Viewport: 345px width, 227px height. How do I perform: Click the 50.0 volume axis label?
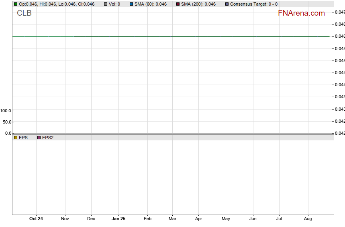tap(7, 122)
